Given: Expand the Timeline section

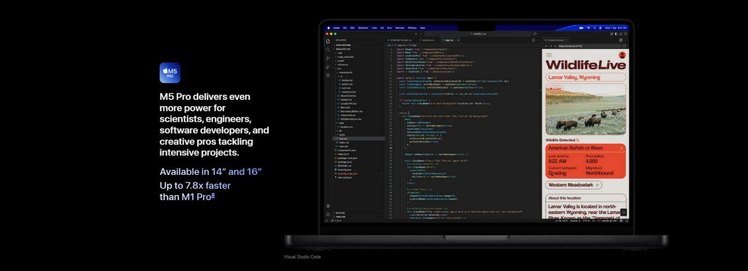Looking at the screenshot, I should click(x=340, y=217).
